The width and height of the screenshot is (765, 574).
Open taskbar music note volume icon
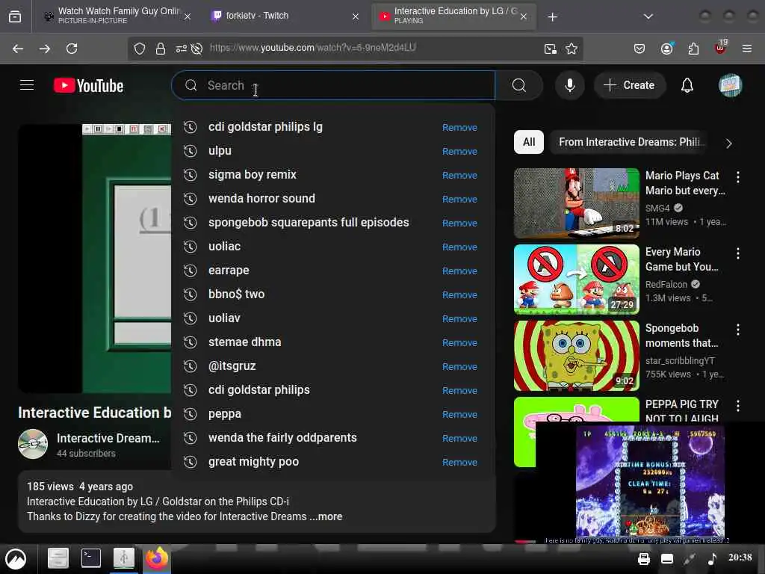[712, 558]
